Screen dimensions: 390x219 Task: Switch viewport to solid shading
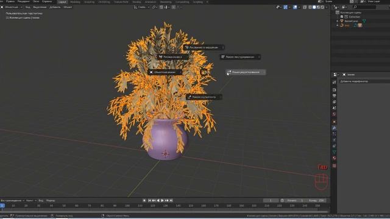[314, 7]
